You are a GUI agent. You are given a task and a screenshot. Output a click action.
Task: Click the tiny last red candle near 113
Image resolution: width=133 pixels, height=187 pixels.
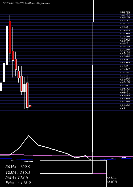click(x=30, y=106)
